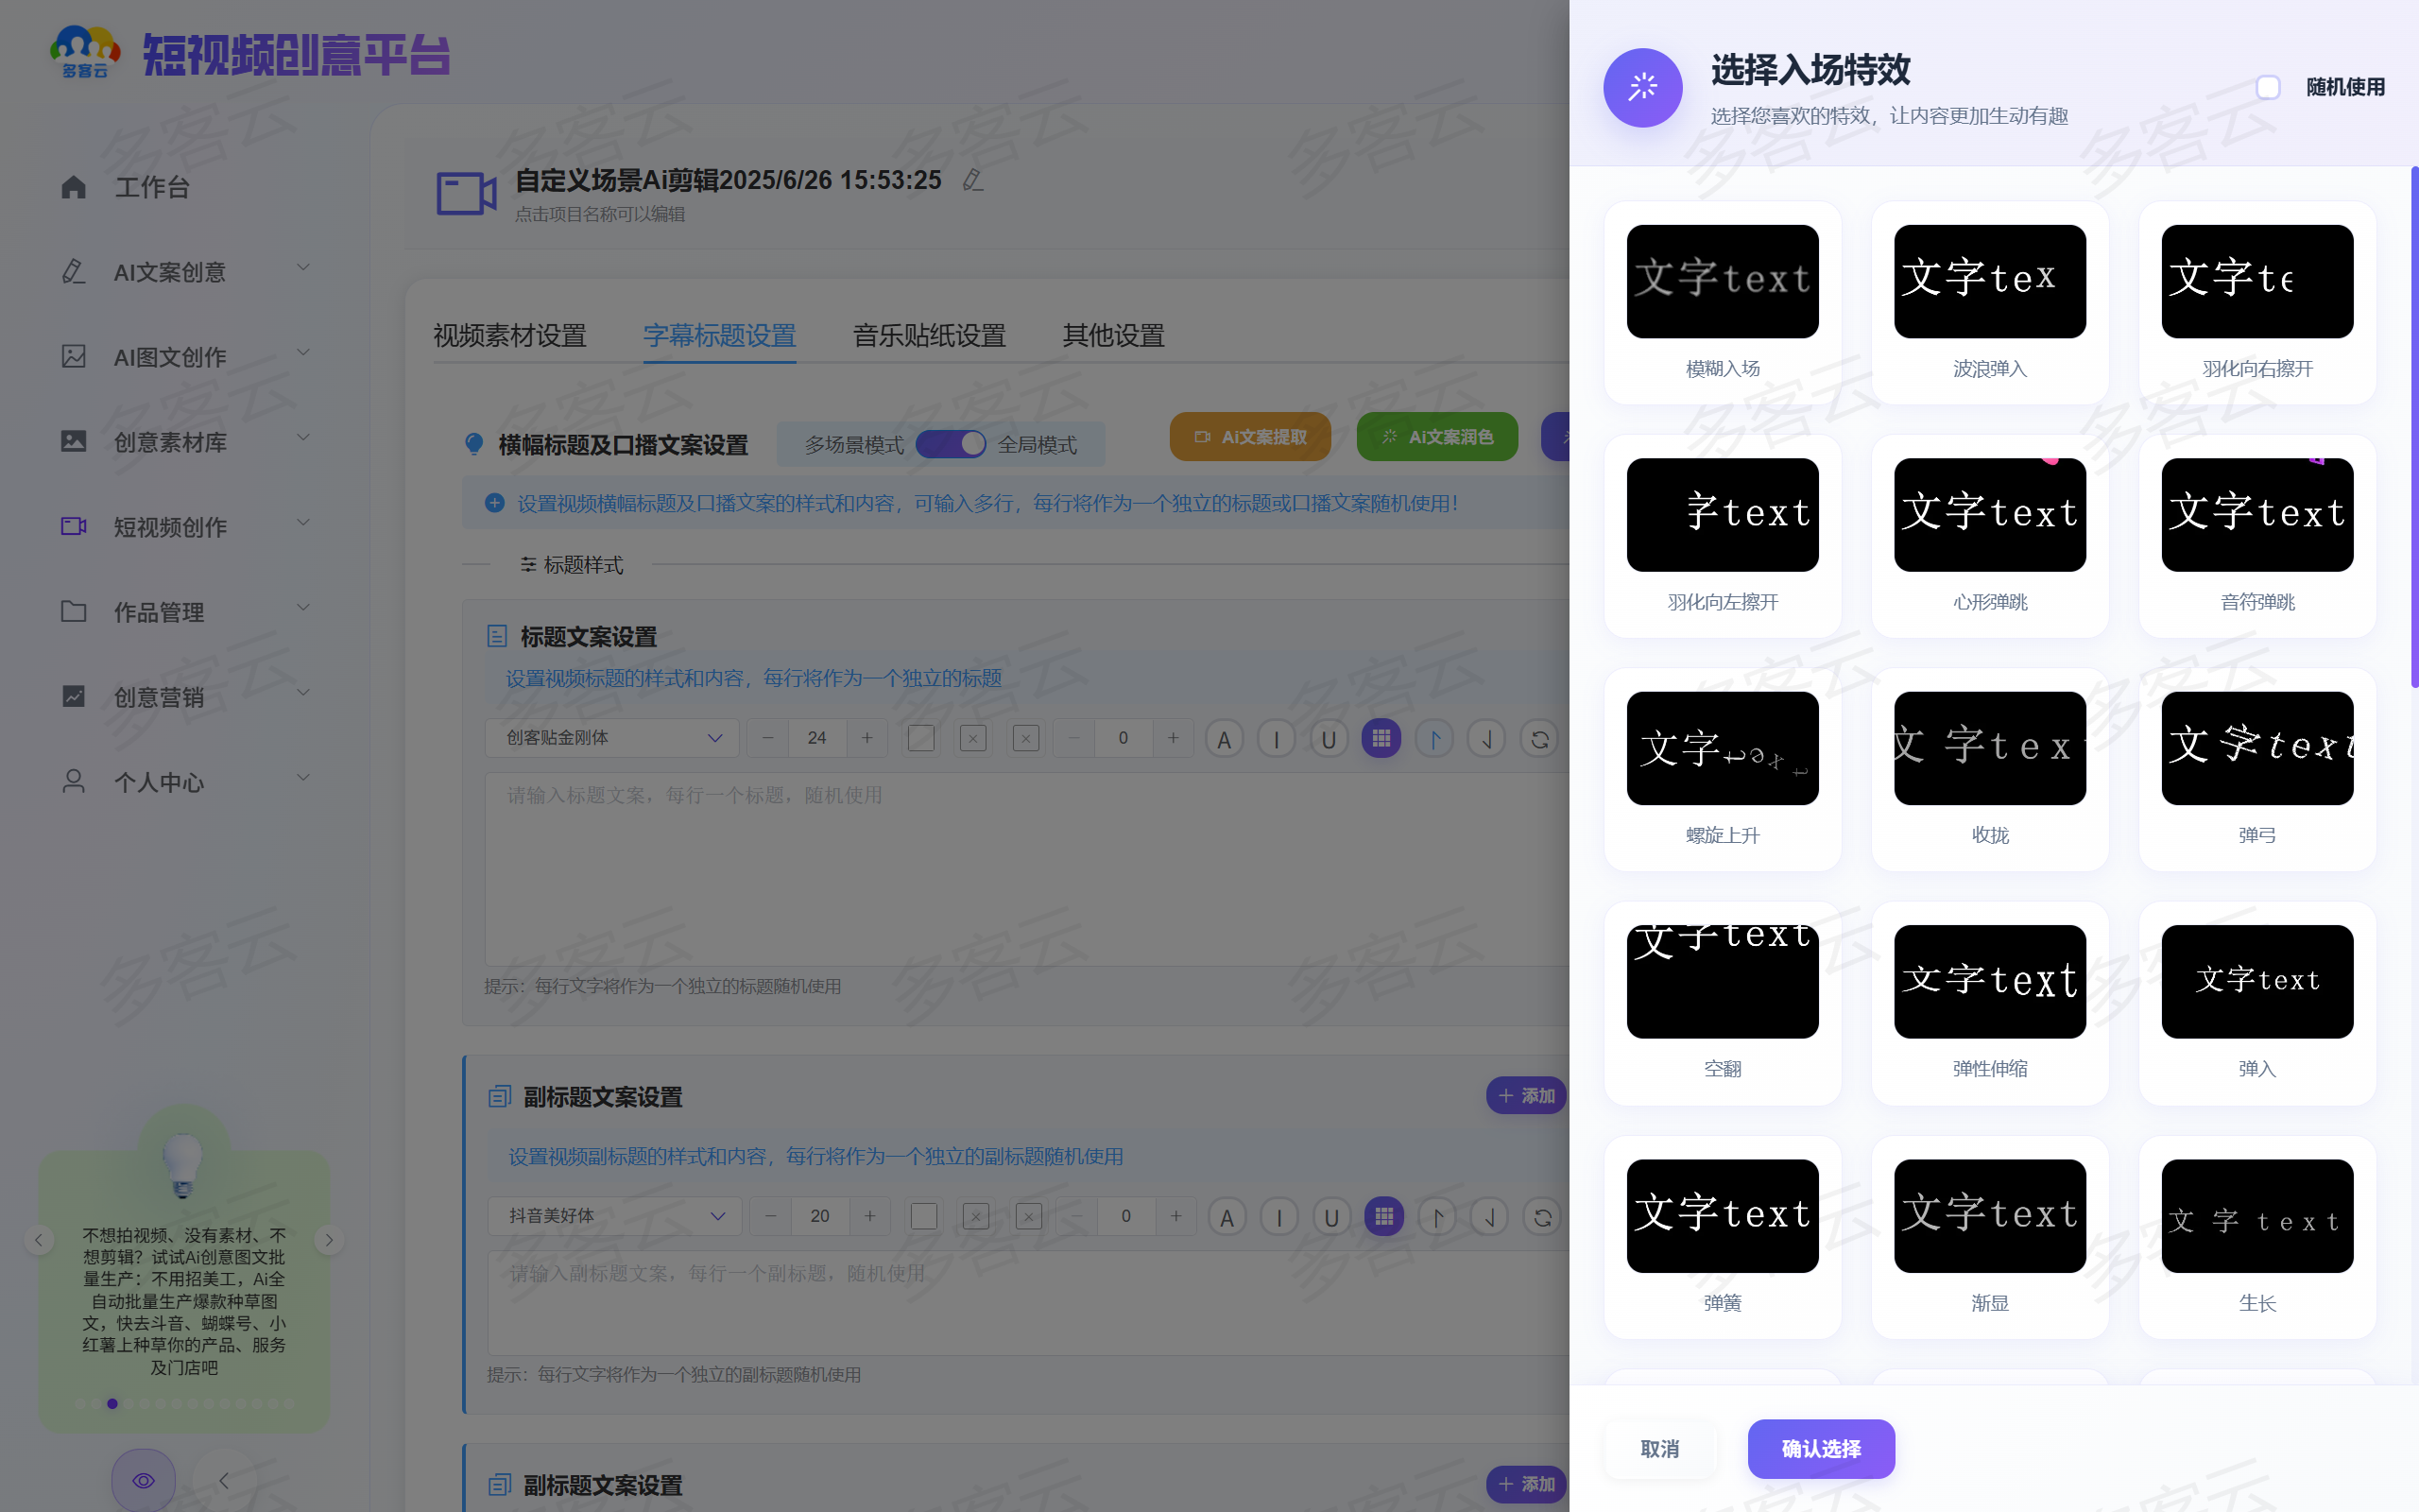This screenshot has height=1512, width=2419.
Task: Collapse sidebar with left chevron
Action: coord(224,1480)
